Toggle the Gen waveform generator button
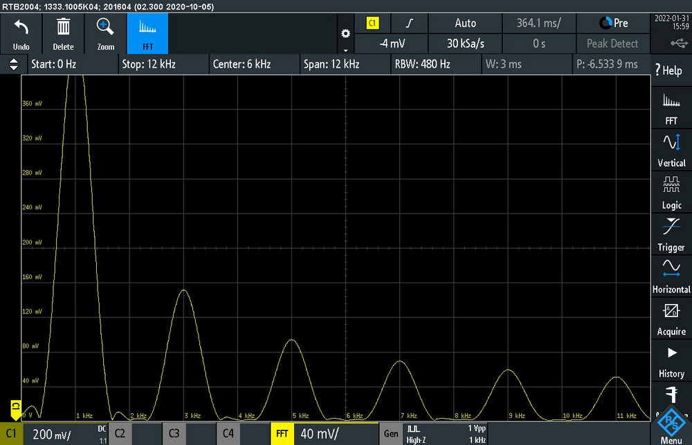Image resolution: width=692 pixels, height=445 pixels. (390, 433)
